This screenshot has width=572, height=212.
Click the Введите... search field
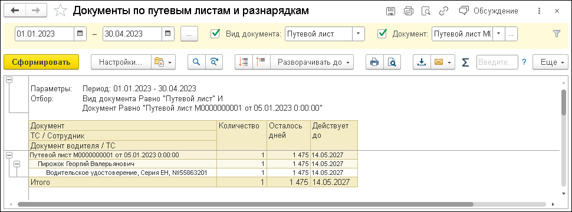click(x=497, y=62)
